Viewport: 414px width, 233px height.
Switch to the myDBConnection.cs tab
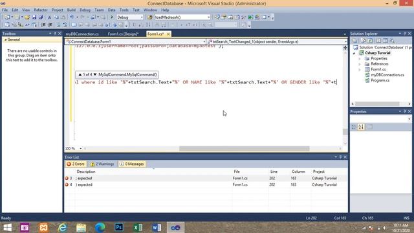tap(82, 34)
